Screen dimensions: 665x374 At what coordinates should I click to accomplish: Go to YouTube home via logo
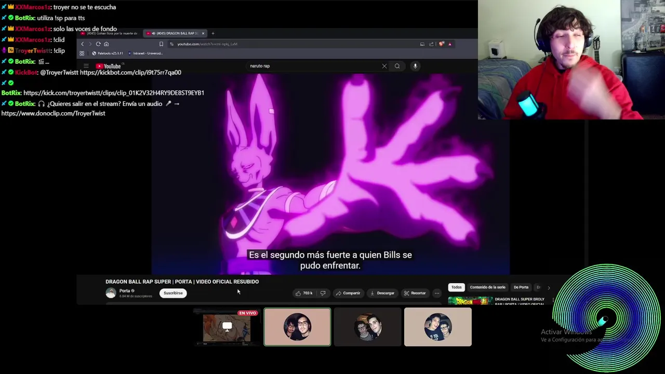pos(109,66)
